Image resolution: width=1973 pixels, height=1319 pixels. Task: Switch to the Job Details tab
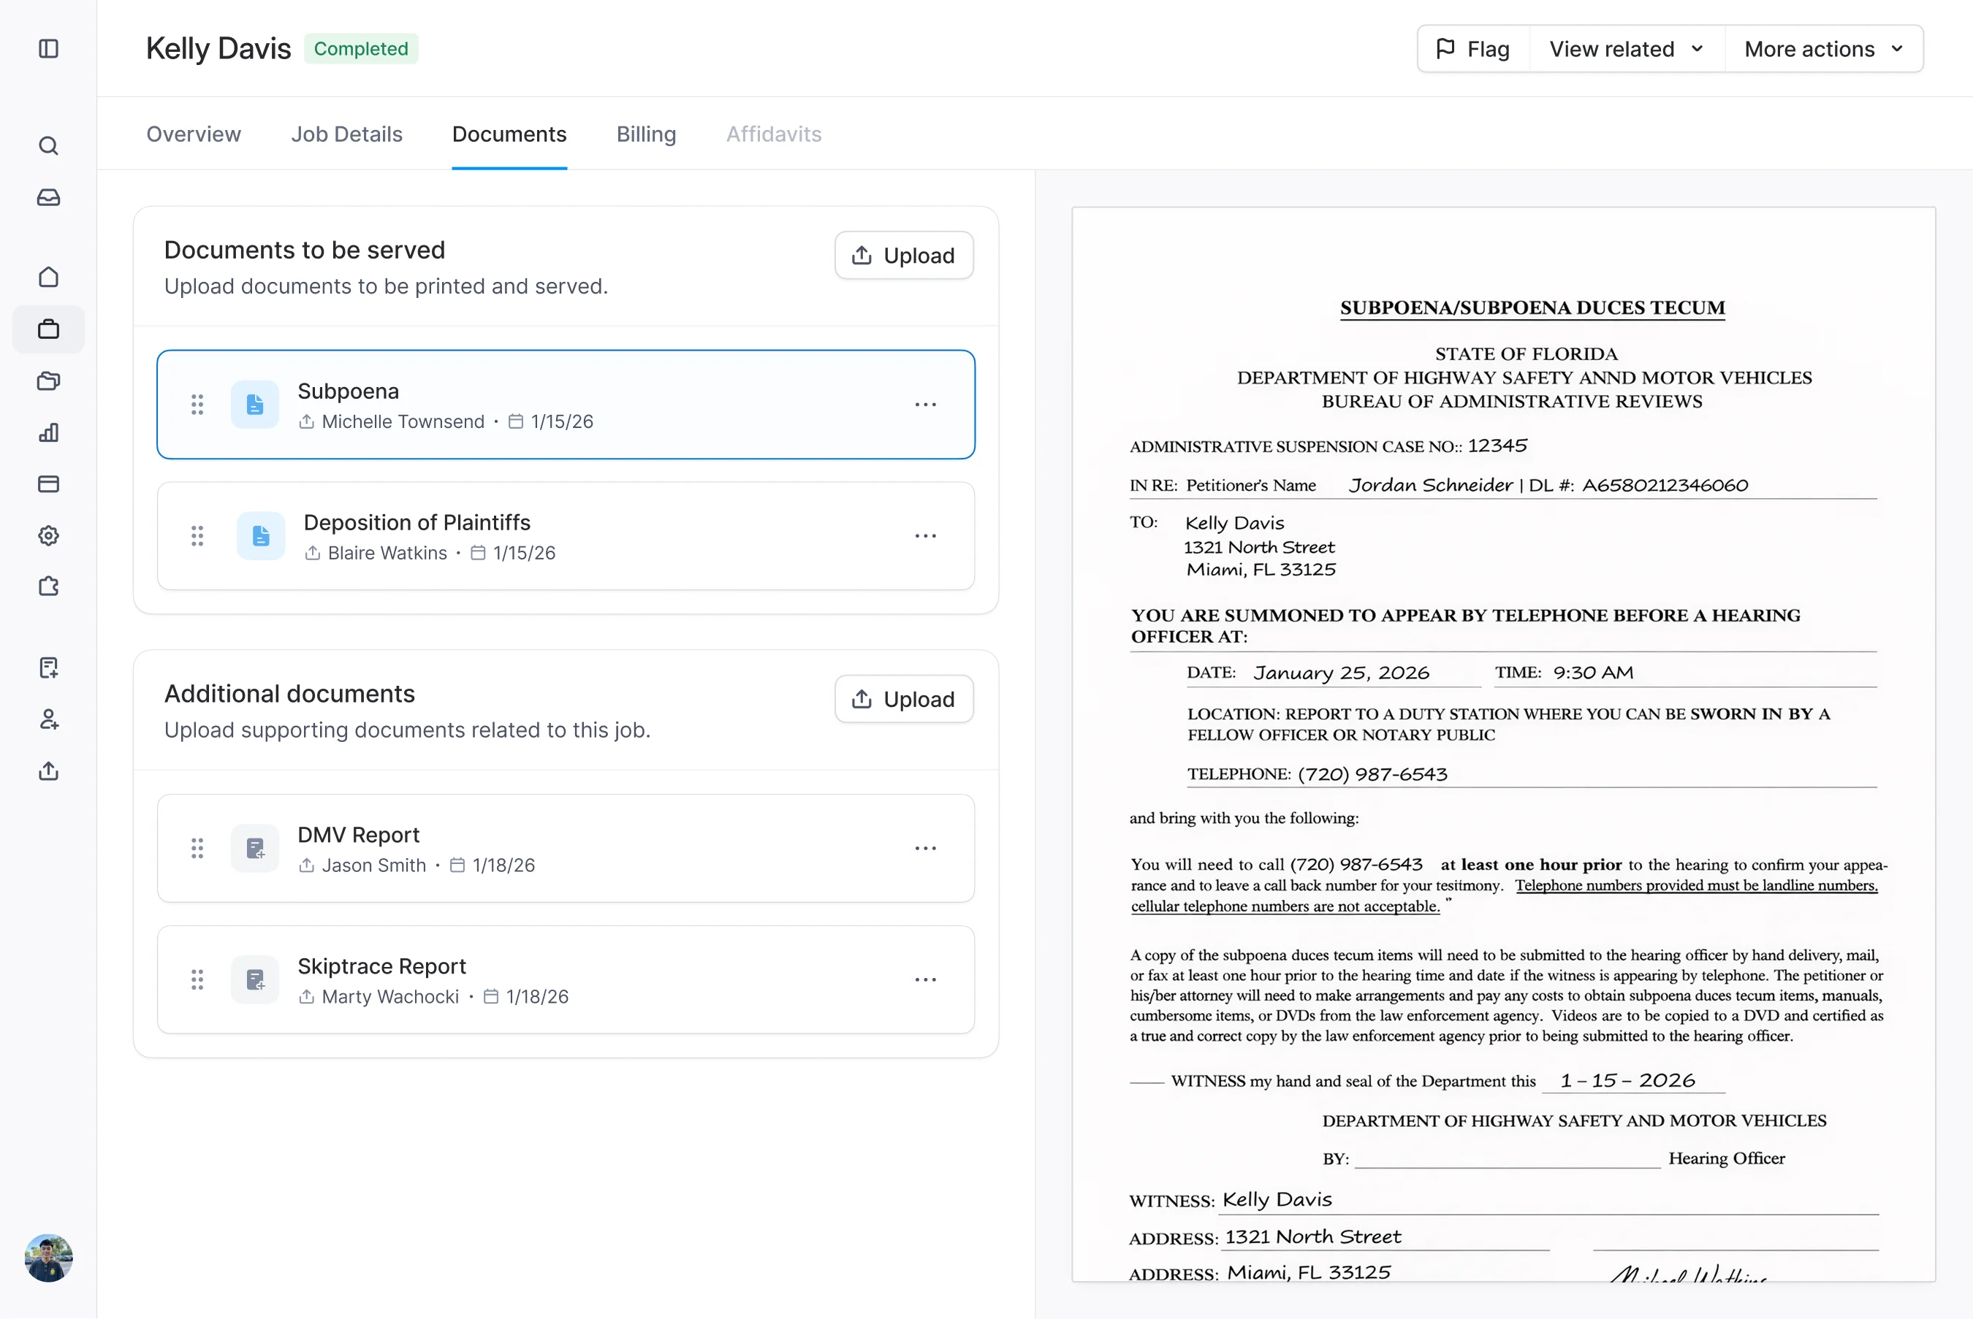346,134
